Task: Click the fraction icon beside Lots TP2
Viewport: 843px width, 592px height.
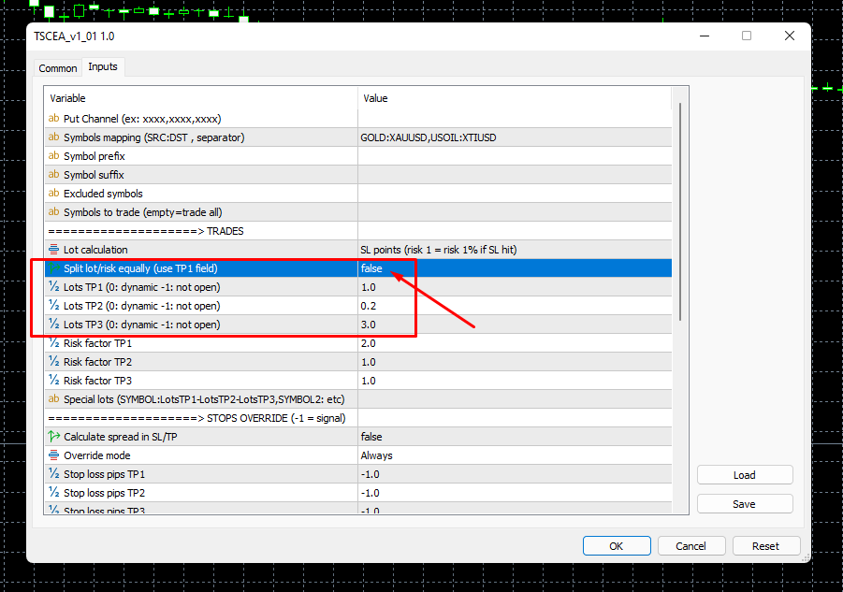Action: pyautogui.click(x=53, y=306)
